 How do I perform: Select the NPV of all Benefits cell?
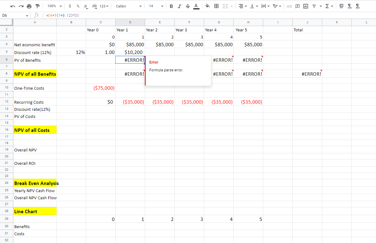point(35,74)
